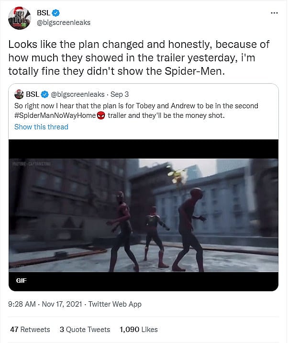This screenshot has height=343, width=288.
Task: Click the small avatar in quoted tweet
Action: [x=19, y=94]
